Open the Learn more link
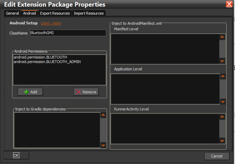The width and height of the screenshot is (235, 164). coord(51,23)
